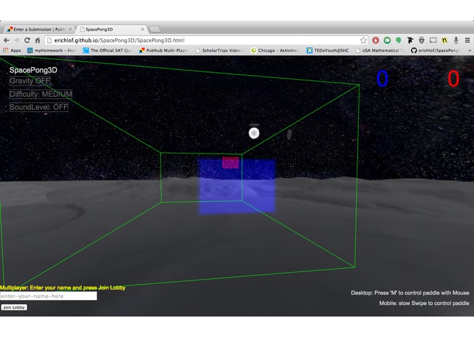The height and width of the screenshot is (337, 474).
Task: Open the TEDxYouth@SHC bookmark
Action: point(327,50)
